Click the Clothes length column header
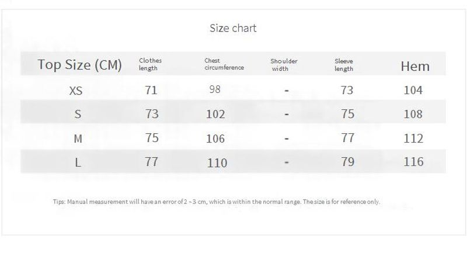467x256 pixels. point(150,64)
